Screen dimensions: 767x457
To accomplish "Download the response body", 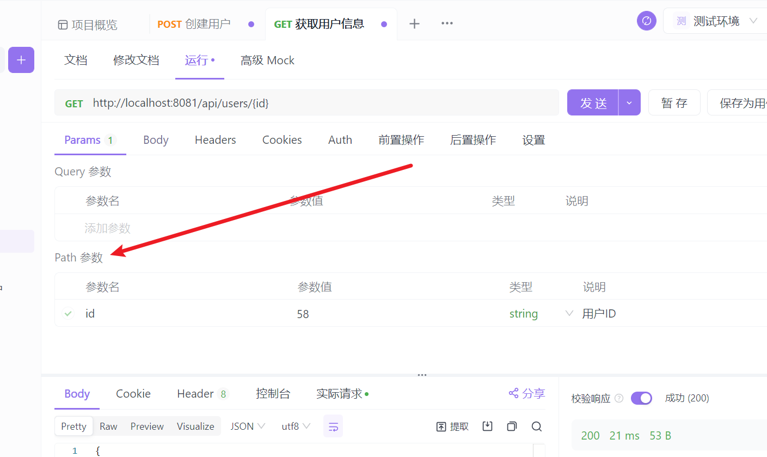I will (x=487, y=426).
